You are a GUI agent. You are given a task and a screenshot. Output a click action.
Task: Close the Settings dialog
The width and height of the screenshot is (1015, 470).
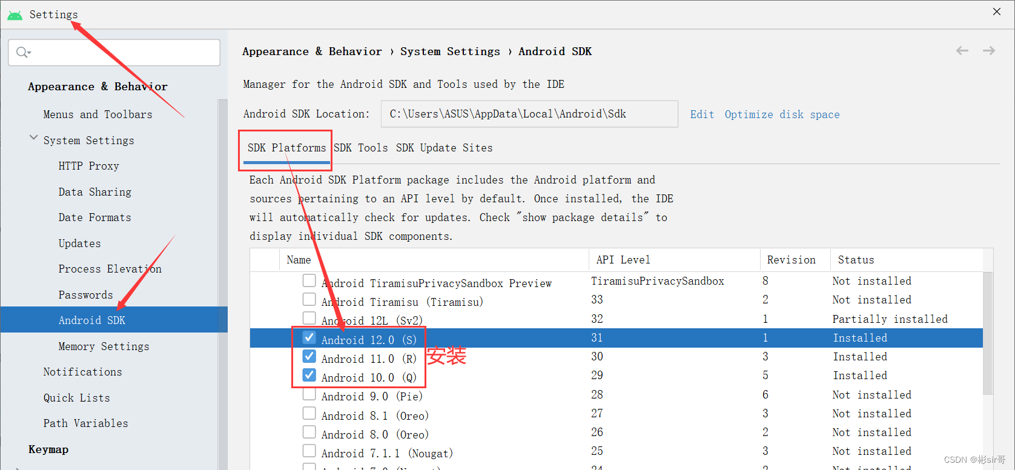coord(997,12)
